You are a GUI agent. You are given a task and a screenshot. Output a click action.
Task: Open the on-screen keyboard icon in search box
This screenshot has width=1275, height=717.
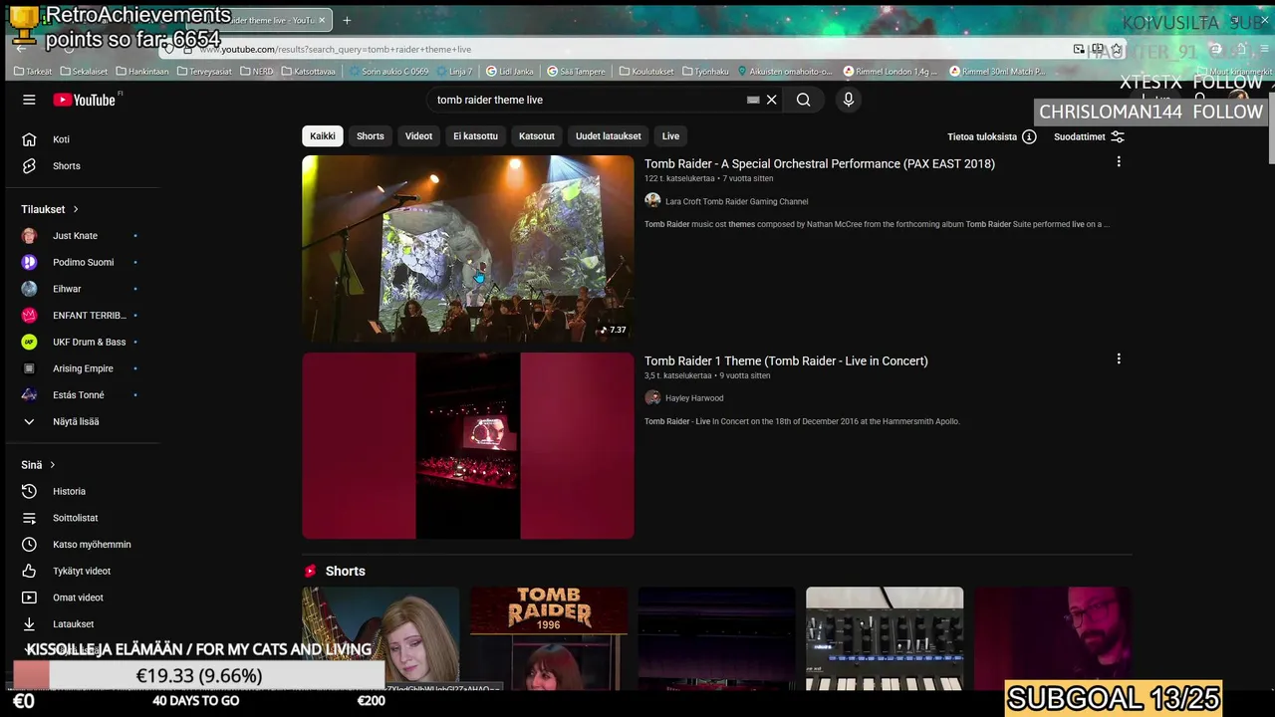point(753,100)
